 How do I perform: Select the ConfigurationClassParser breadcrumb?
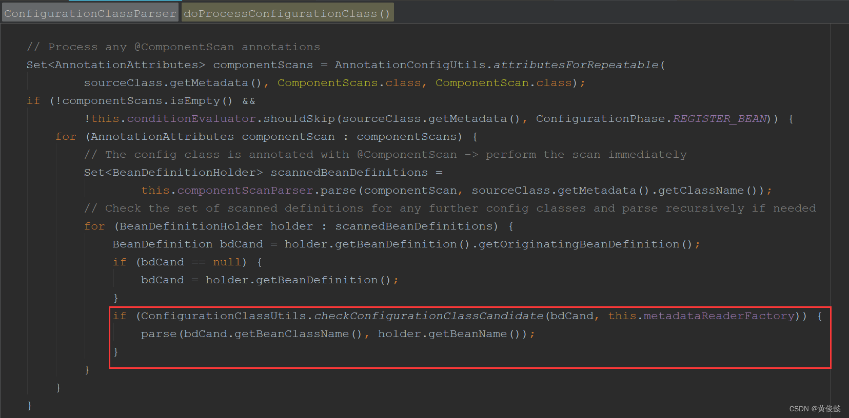tap(90, 13)
